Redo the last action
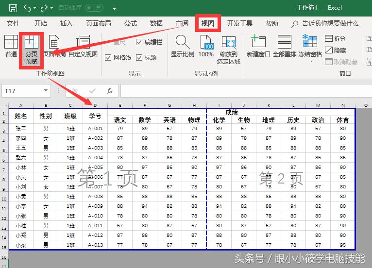Viewport: 372px width, 268px height. (44, 8)
